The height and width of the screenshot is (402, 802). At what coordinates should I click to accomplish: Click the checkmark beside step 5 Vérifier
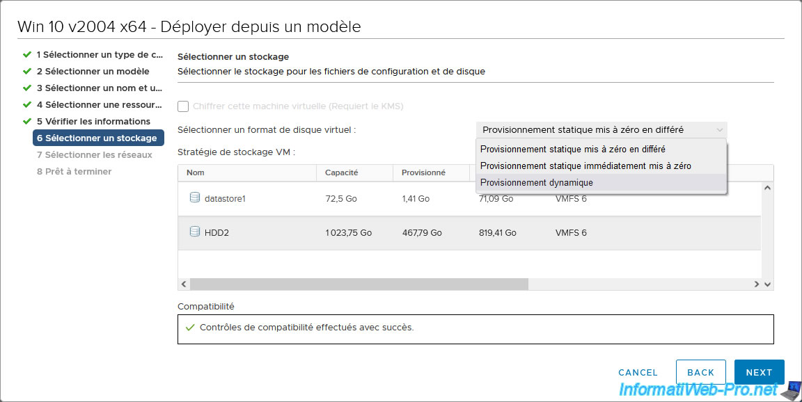pyautogui.click(x=27, y=121)
